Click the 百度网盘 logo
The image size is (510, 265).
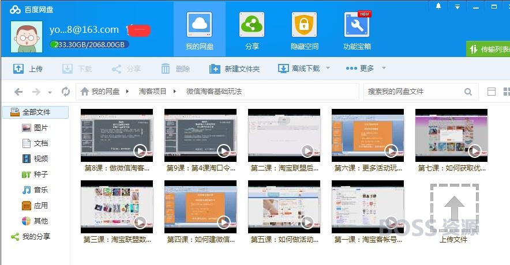click(x=31, y=10)
